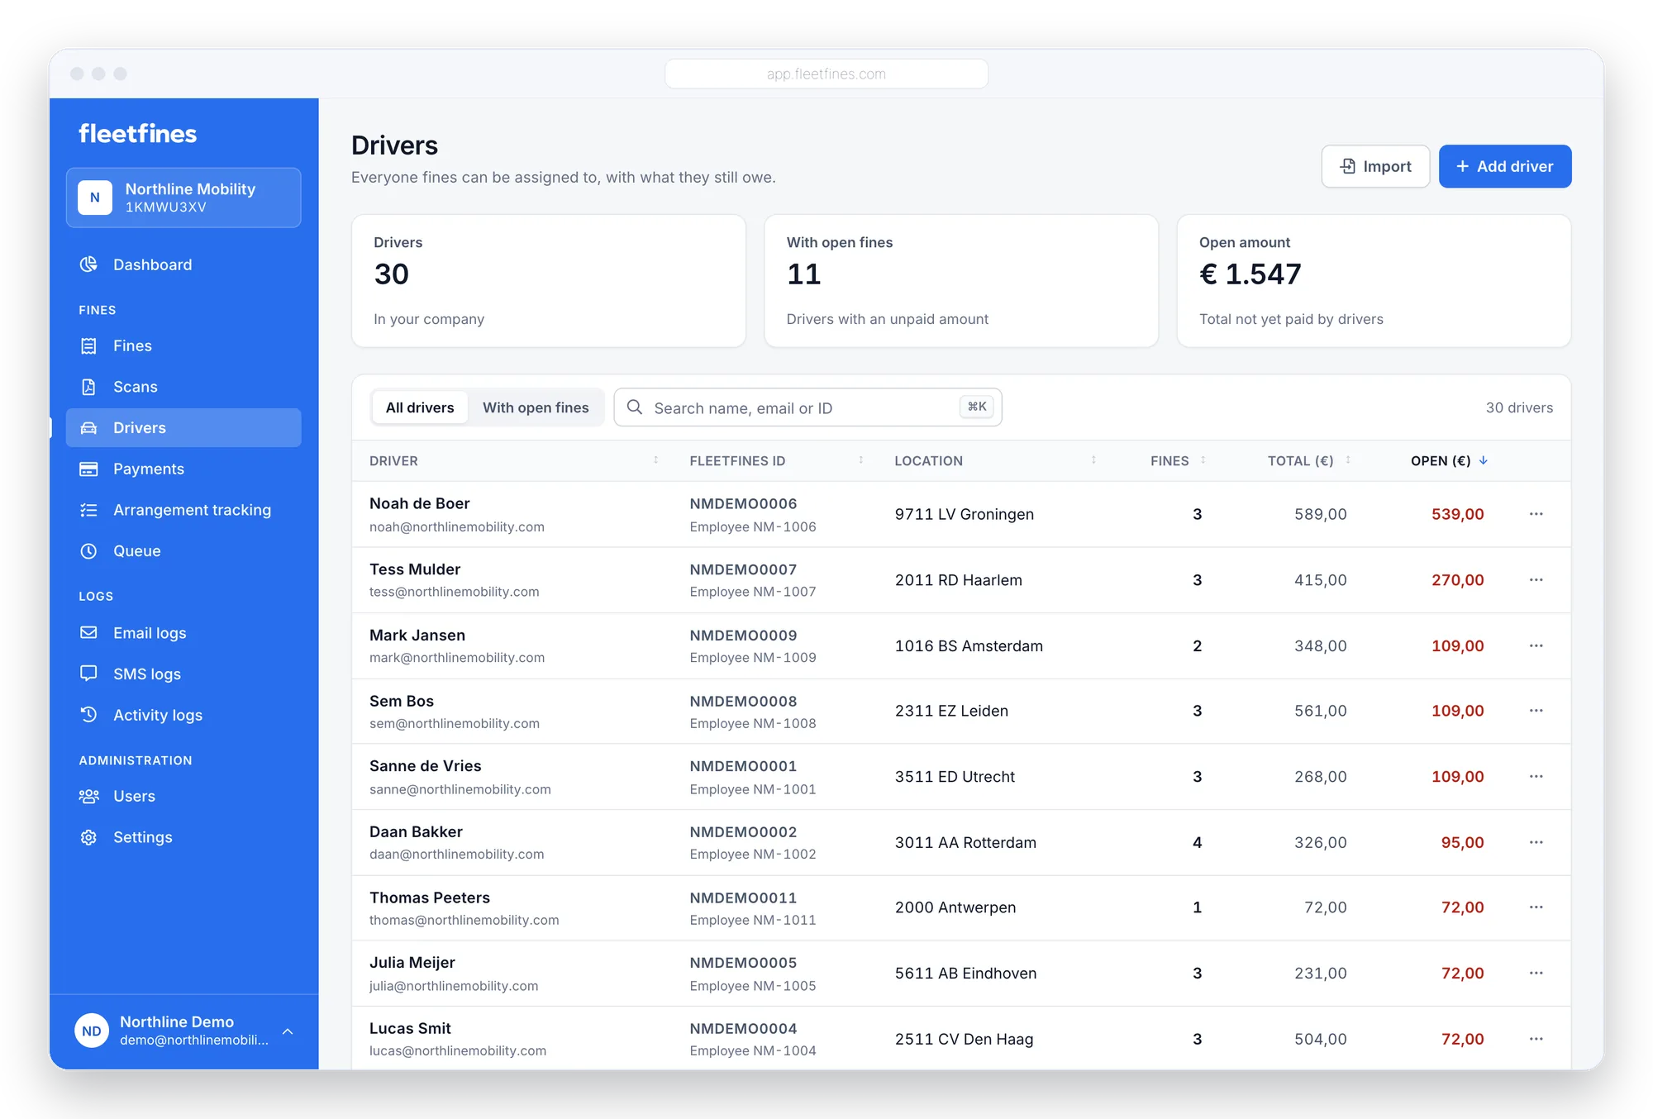Click the Add driver button
Viewport: 1653px width, 1119px height.
pyautogui.click(x=1505, y=166)
